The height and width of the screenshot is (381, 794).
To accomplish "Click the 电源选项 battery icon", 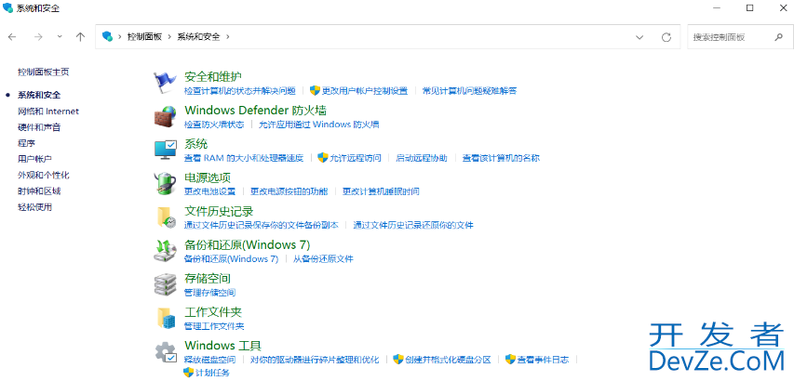I will point(165,183).
